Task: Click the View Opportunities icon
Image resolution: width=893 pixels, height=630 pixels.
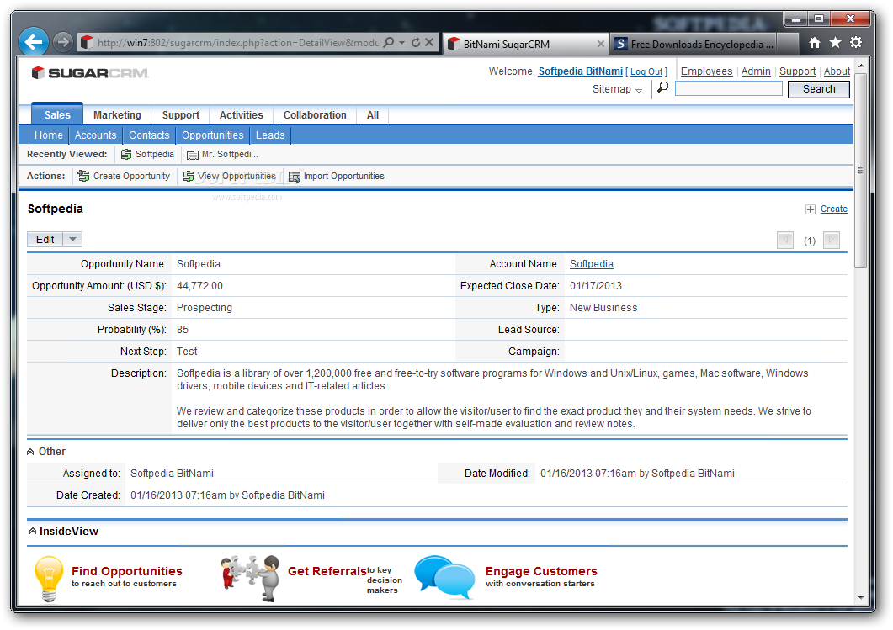Action: pos(188,177)
